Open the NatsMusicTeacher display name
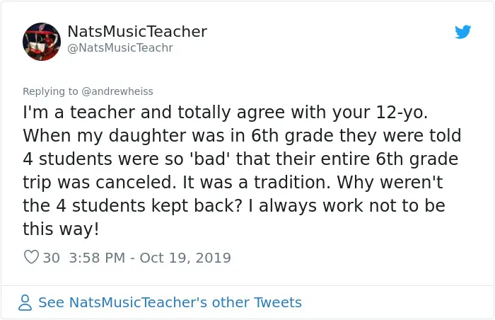 tap(137, 31)
